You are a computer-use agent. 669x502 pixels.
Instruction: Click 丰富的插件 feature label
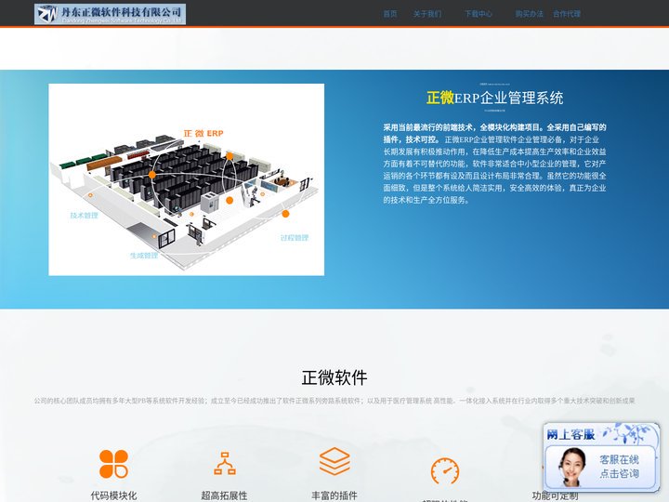[x=334, y=495]
